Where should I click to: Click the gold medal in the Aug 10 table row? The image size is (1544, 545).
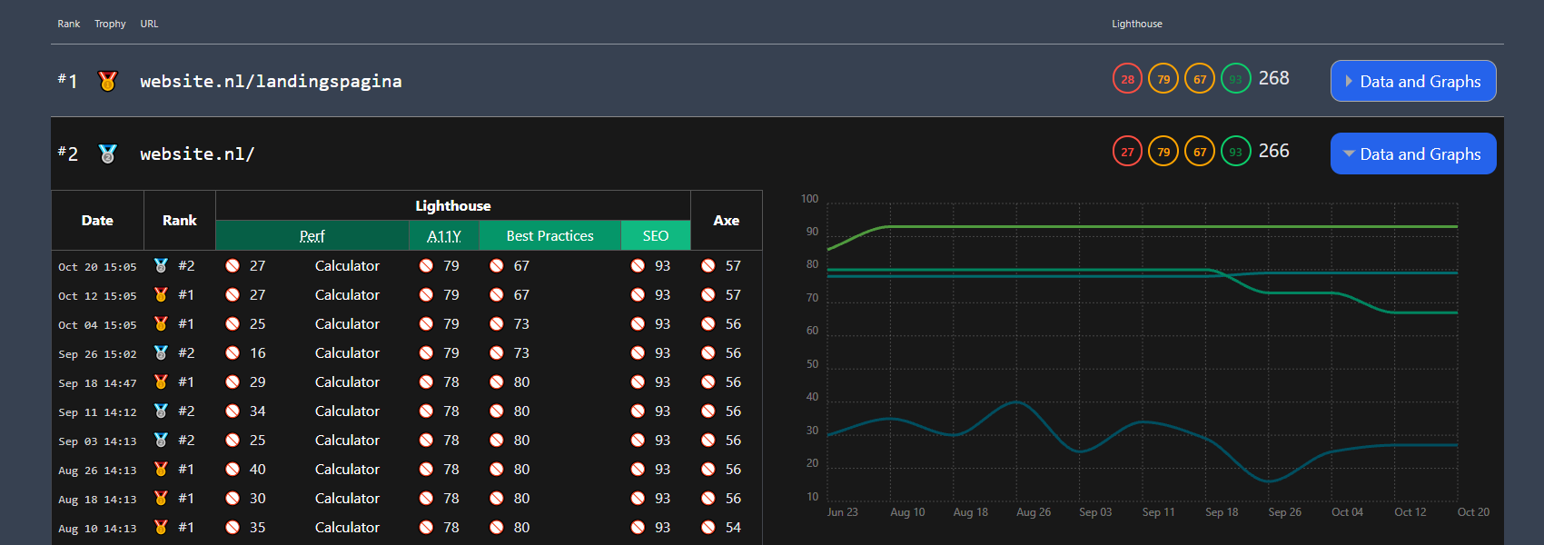coord(161,527)
